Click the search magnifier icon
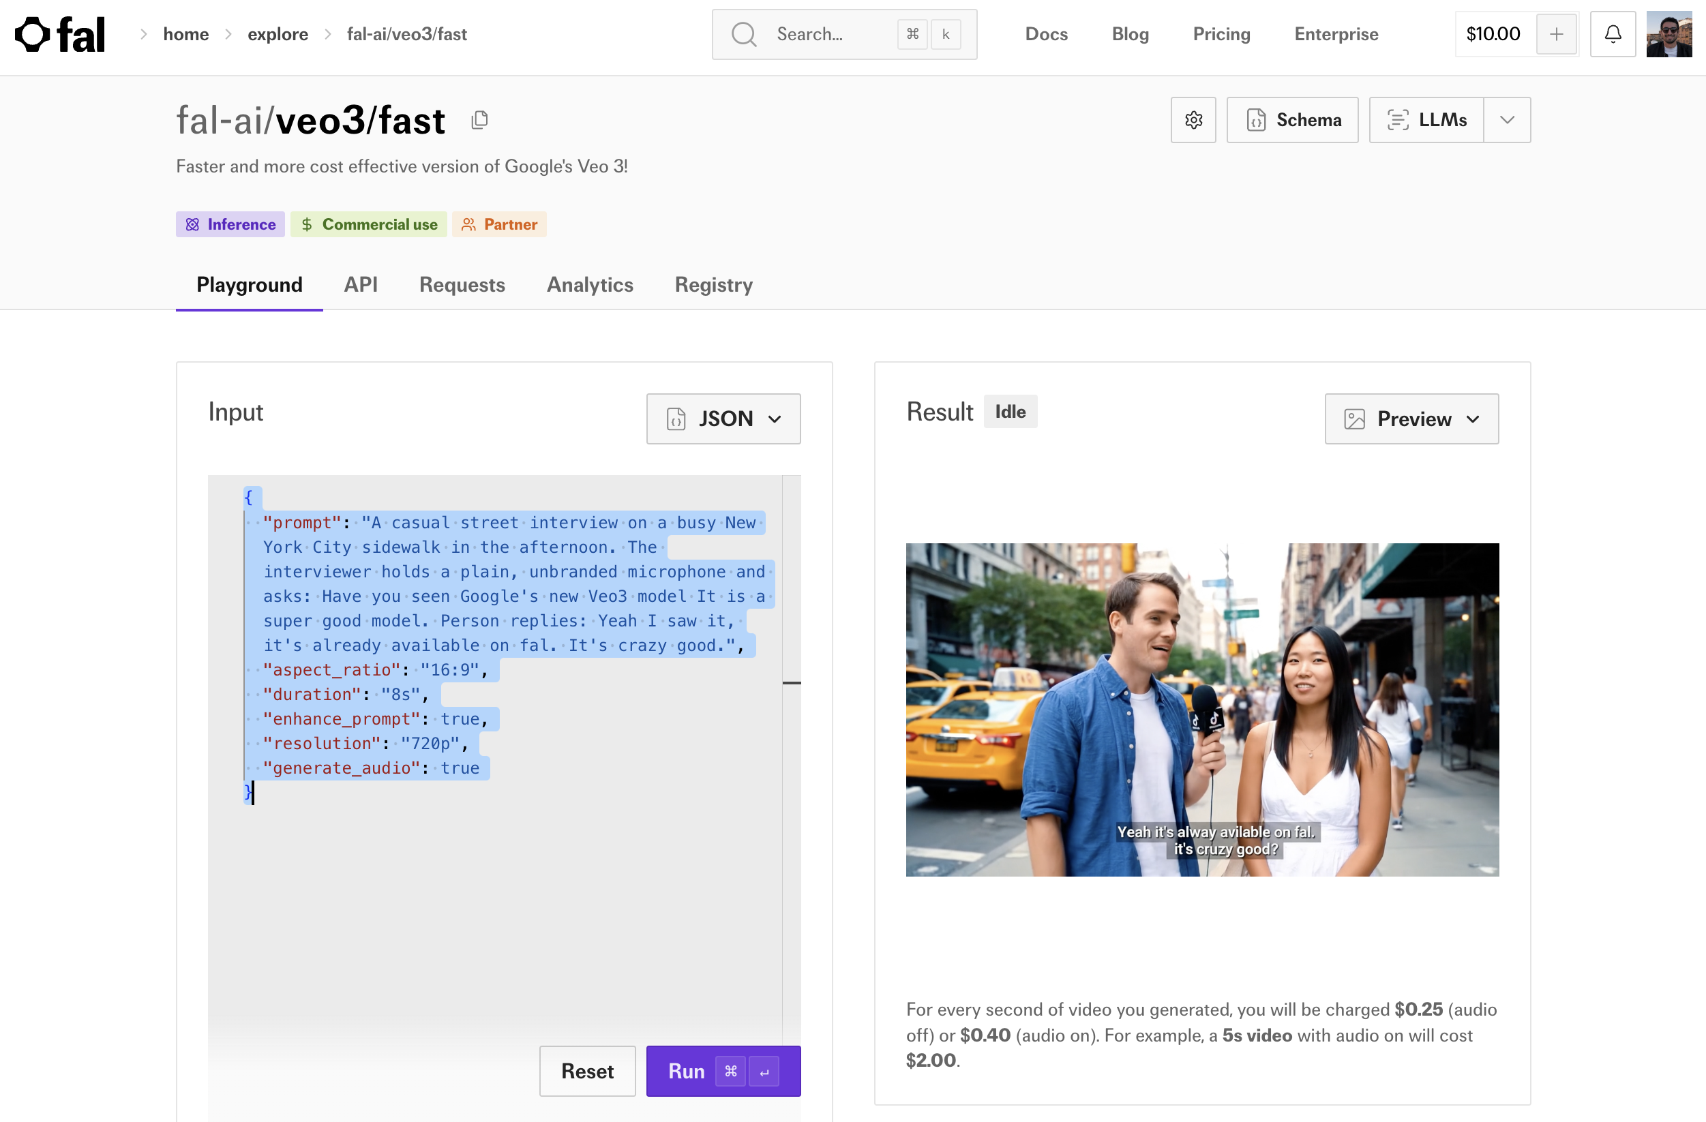The image size is (1706, 1122). (x=744, y=34)
